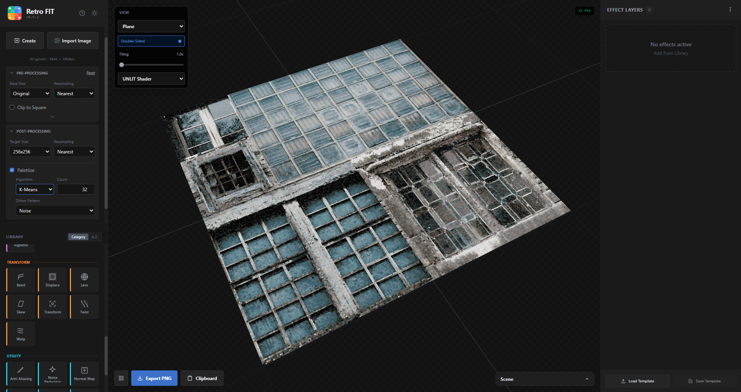This screenshot has width=741, height=392.
Task: Click the Tiling slider track
Action: tap(151, 65)
